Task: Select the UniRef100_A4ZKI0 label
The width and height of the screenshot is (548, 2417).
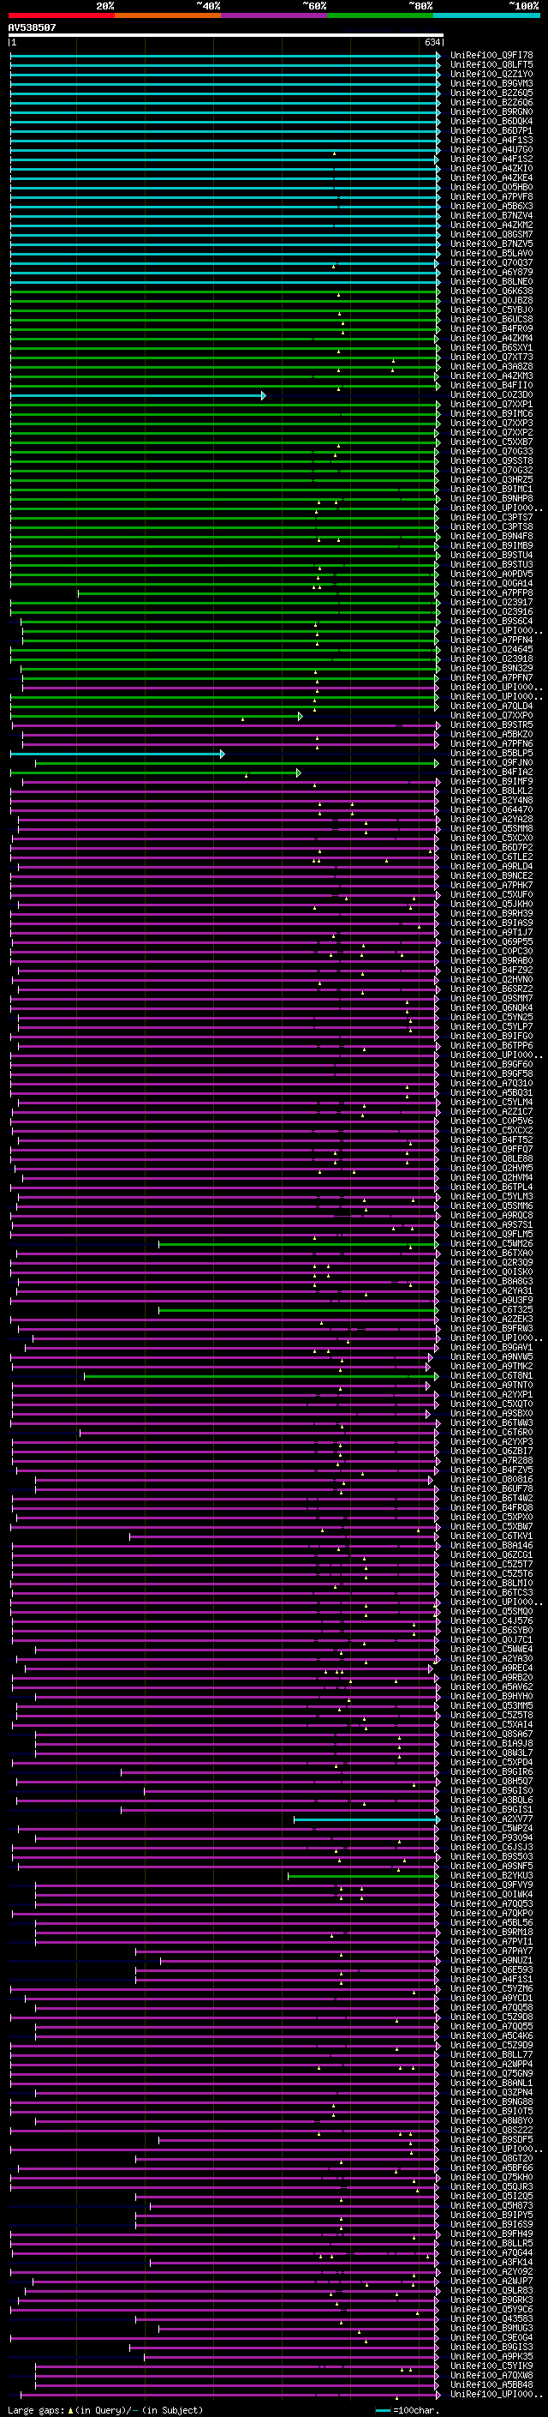Action: pyautogui.click(x=491, y=168)
